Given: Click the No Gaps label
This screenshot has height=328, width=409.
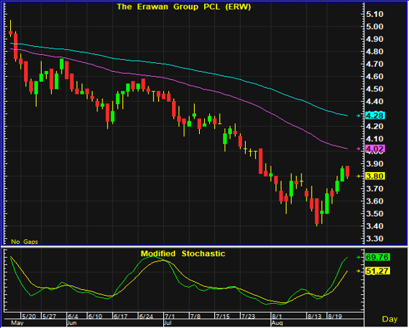Looking at the screenshot, I should point(25,242).
